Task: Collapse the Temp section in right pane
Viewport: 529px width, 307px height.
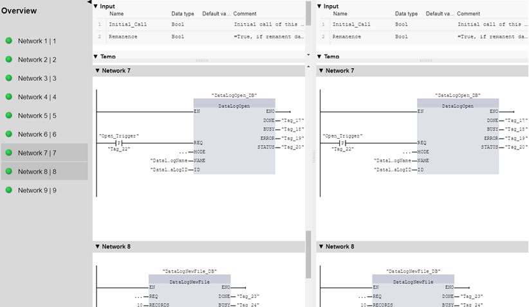Action: click(319, 57)
